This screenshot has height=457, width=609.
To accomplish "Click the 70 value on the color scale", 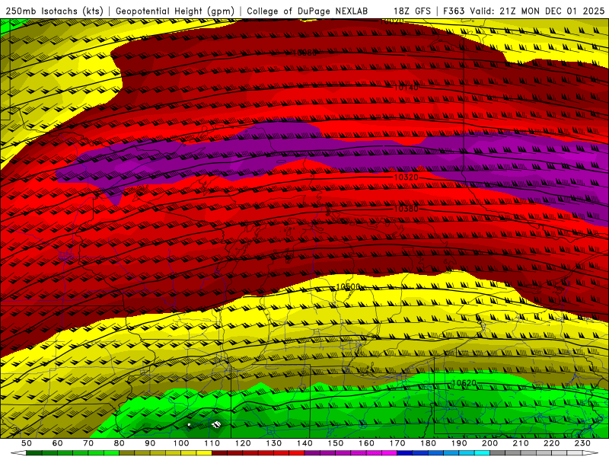I will coord(88,443).
